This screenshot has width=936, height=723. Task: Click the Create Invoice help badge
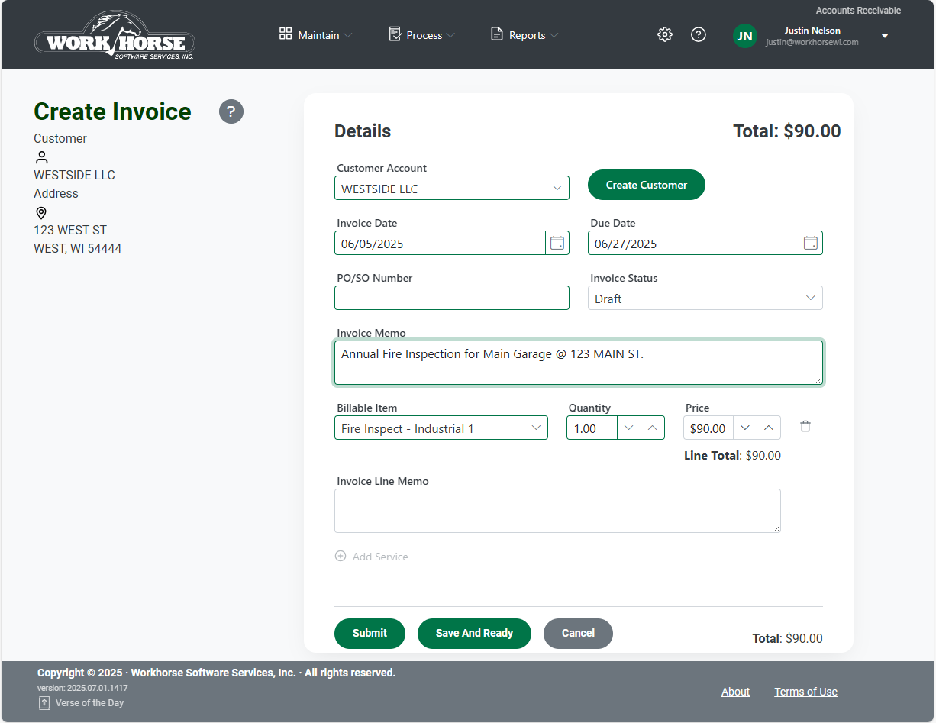[231, 111]
